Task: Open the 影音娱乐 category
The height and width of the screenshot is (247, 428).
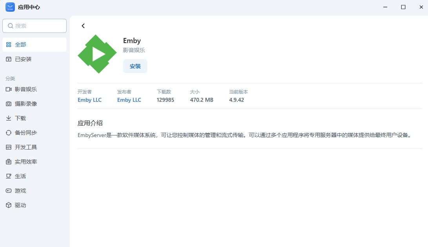Action: (34, 89)
